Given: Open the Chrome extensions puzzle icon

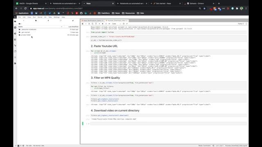Looking at the screenshot, I should coord(237,8).
